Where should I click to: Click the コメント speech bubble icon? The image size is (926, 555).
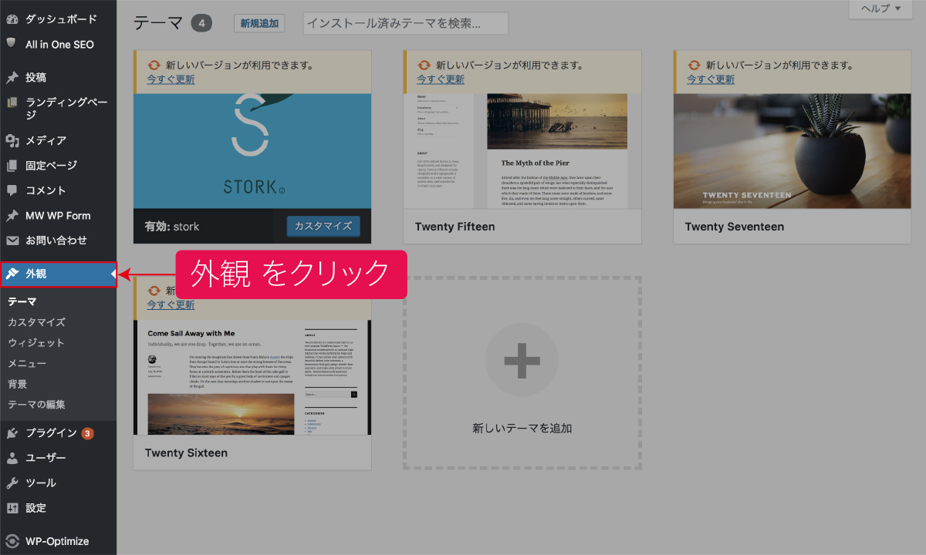(12, 190)
